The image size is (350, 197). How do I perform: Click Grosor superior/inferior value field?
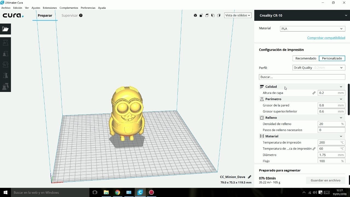(x=331, y=112)
